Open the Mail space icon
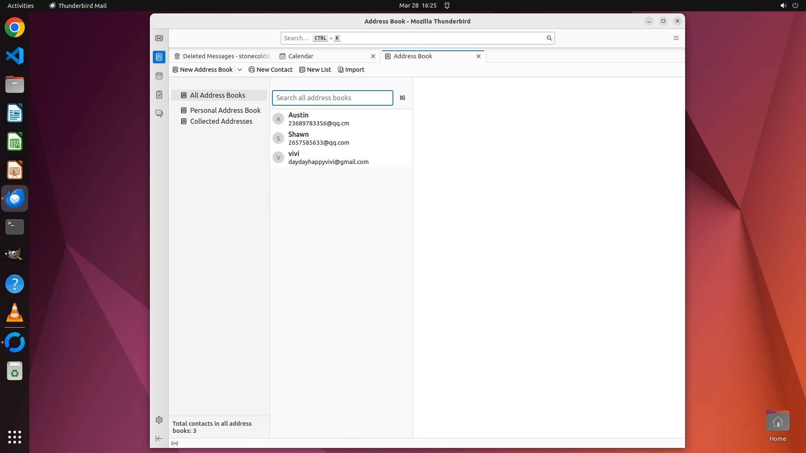This screenshot has height=453, width=806. tap(159, 38)
